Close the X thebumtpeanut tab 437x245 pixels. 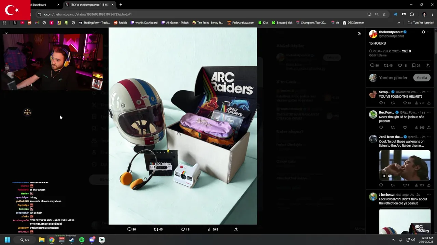(112, 5)
